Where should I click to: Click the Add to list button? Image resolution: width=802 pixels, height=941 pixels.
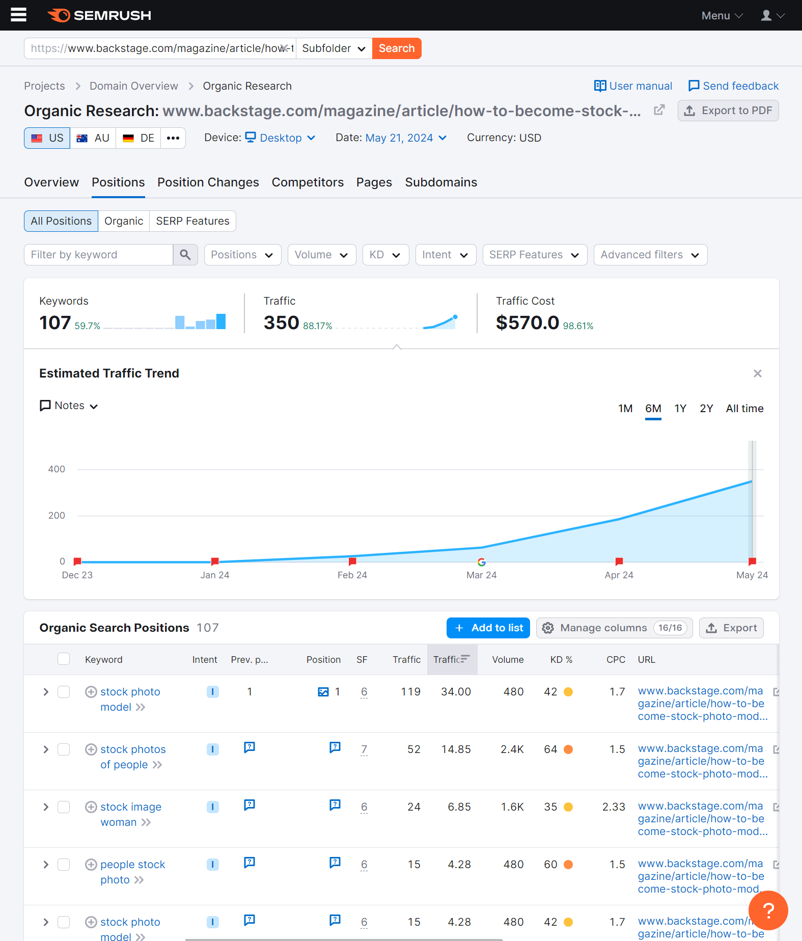(488, 628)
